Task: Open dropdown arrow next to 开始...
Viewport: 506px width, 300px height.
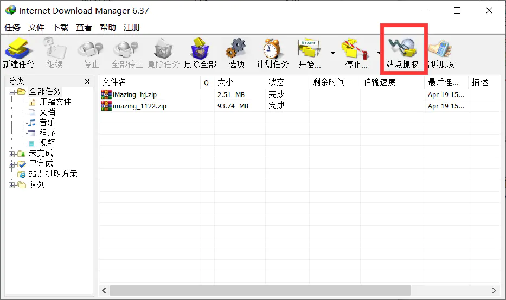Action: 332,53
